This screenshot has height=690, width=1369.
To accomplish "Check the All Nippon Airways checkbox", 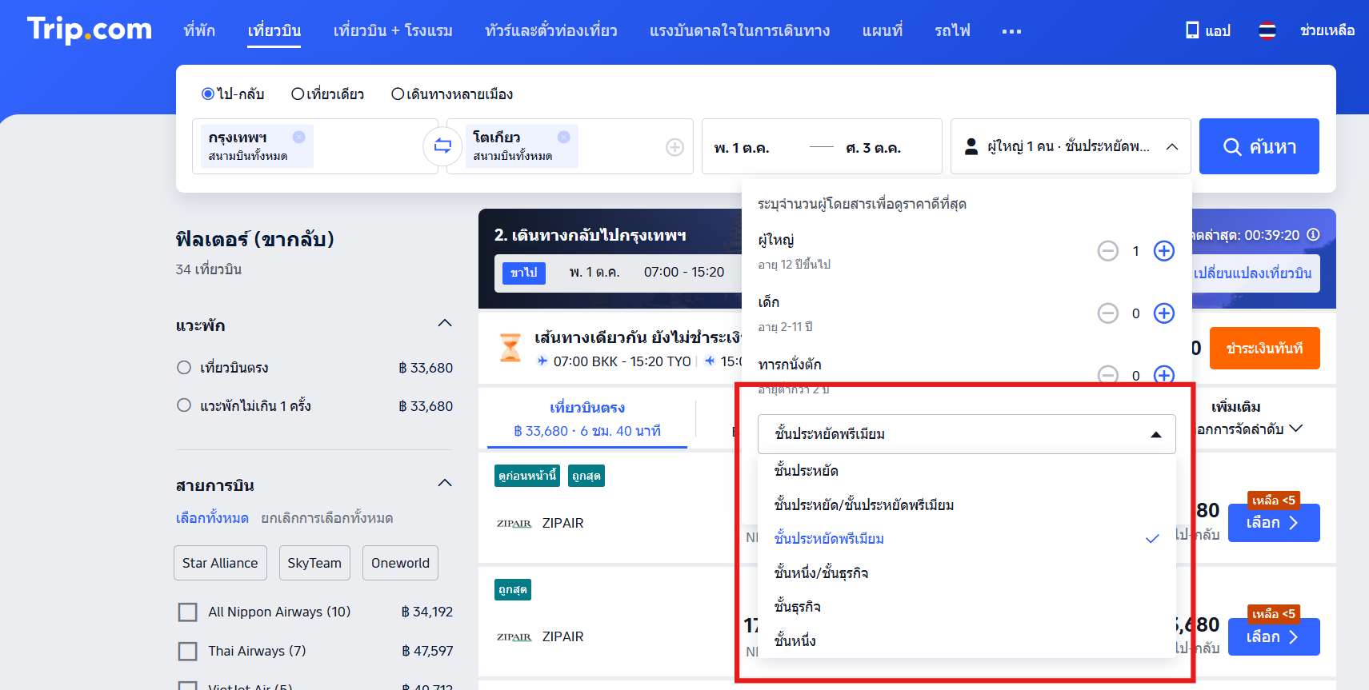I will (x=187, y=612).
